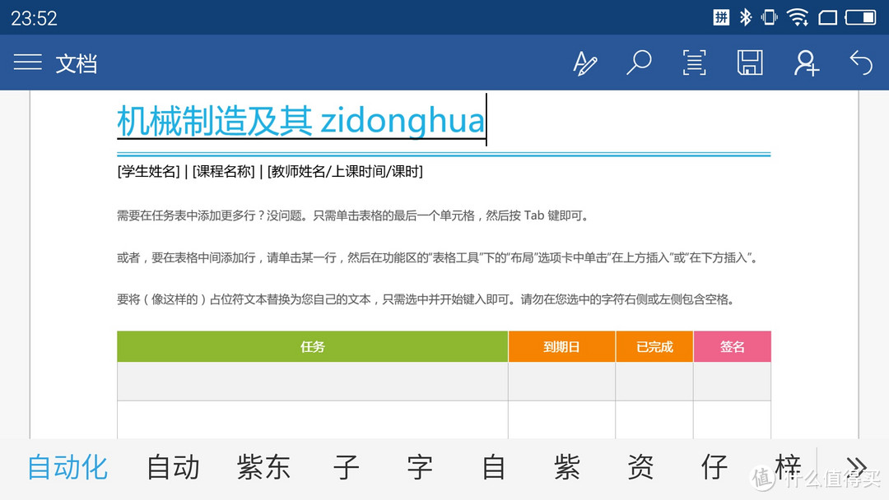Tap the 已完成 table header
The width and height of the screenshot is (889, 500).
coord(654,346)
